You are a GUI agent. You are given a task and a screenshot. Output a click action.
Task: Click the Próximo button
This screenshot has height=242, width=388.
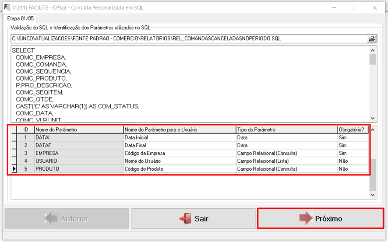(x=321, y=218)
